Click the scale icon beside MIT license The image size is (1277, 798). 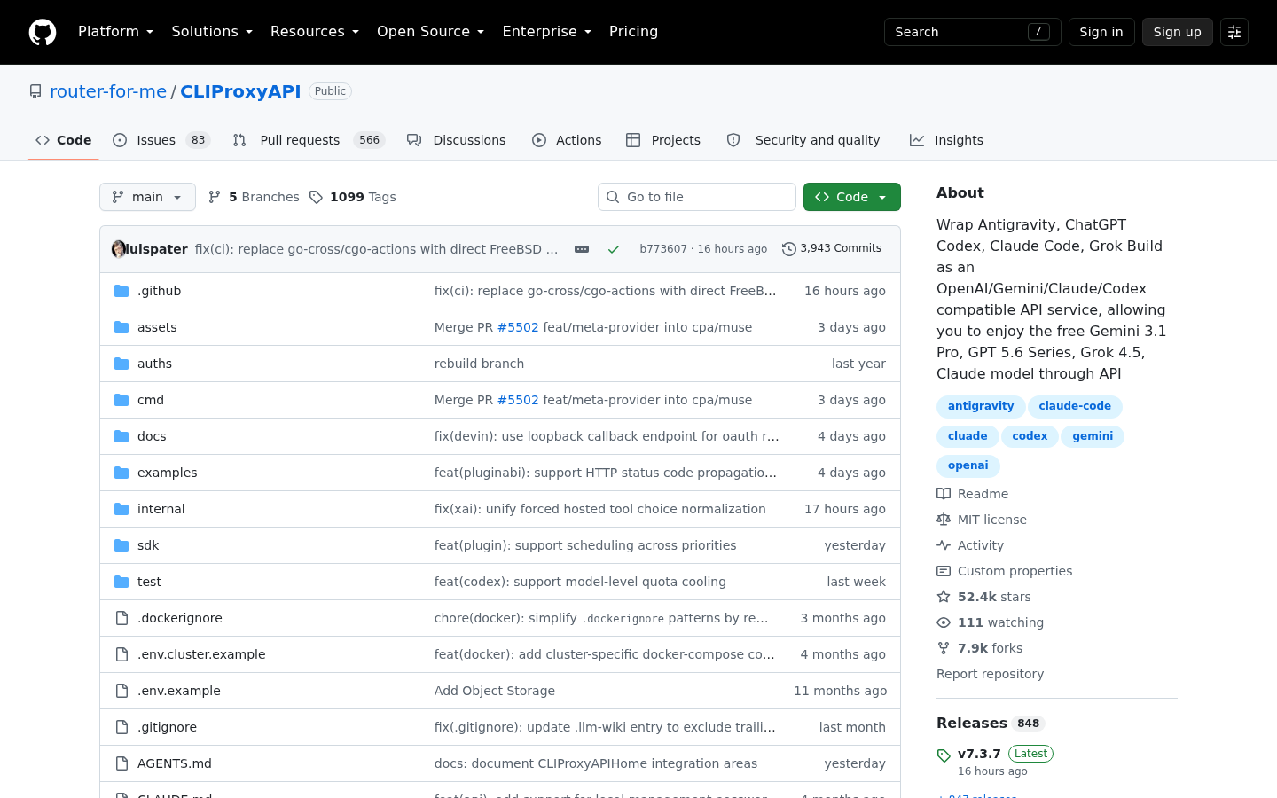pyautogui.click(x=944, y=520)
